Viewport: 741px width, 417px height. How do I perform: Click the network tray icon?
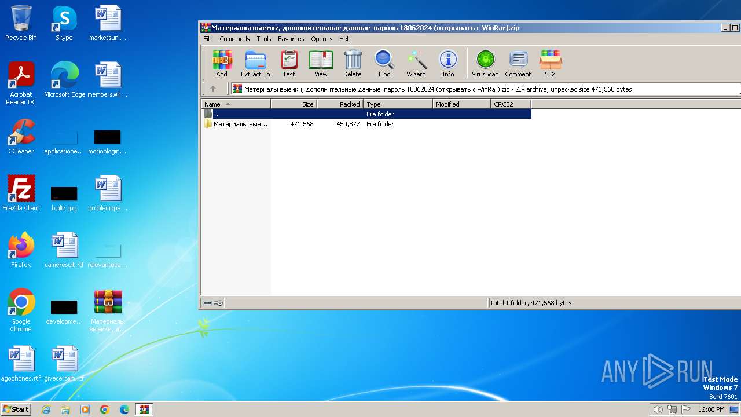tap(672, 409)
